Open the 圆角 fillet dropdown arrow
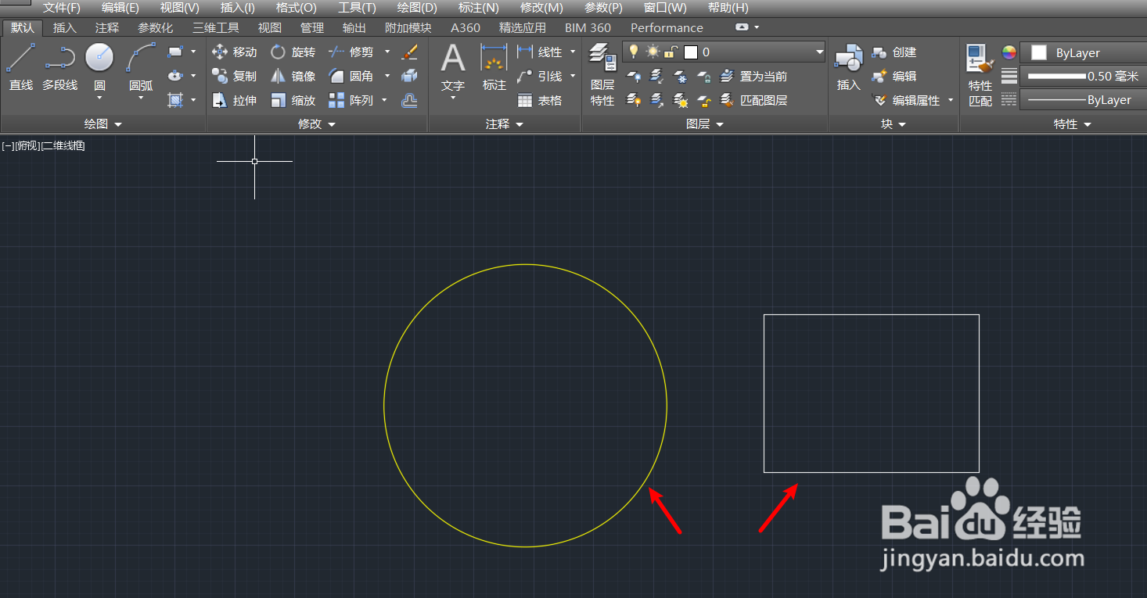This screenshot has height=598, width=1147. [x=387, y=77]
